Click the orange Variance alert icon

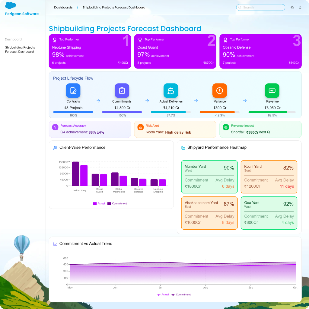tap(220, 91)
